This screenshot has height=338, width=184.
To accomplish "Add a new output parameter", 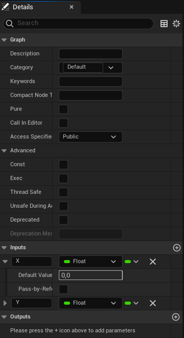I will click(176, 317).
